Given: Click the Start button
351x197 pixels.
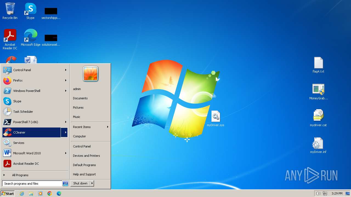Looking at the screenshot, I should coord(8,193).
